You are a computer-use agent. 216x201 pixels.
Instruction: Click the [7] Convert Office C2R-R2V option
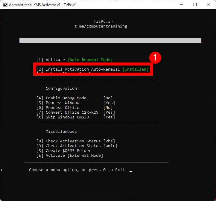tap(67, 112)
